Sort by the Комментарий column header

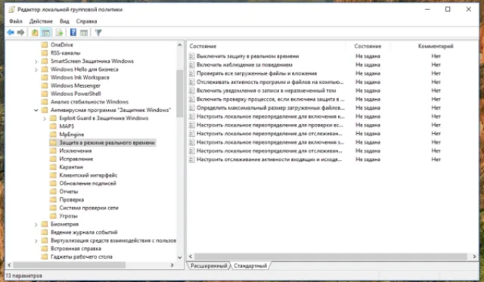coord(436,46)
